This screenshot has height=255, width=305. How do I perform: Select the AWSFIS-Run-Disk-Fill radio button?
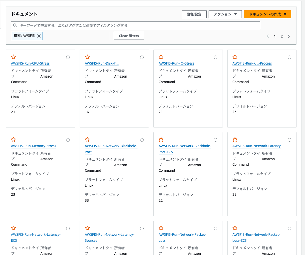pos(142,57)
